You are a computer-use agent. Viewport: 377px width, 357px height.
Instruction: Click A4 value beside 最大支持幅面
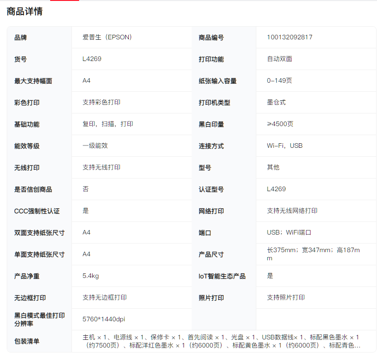[86, 80]
